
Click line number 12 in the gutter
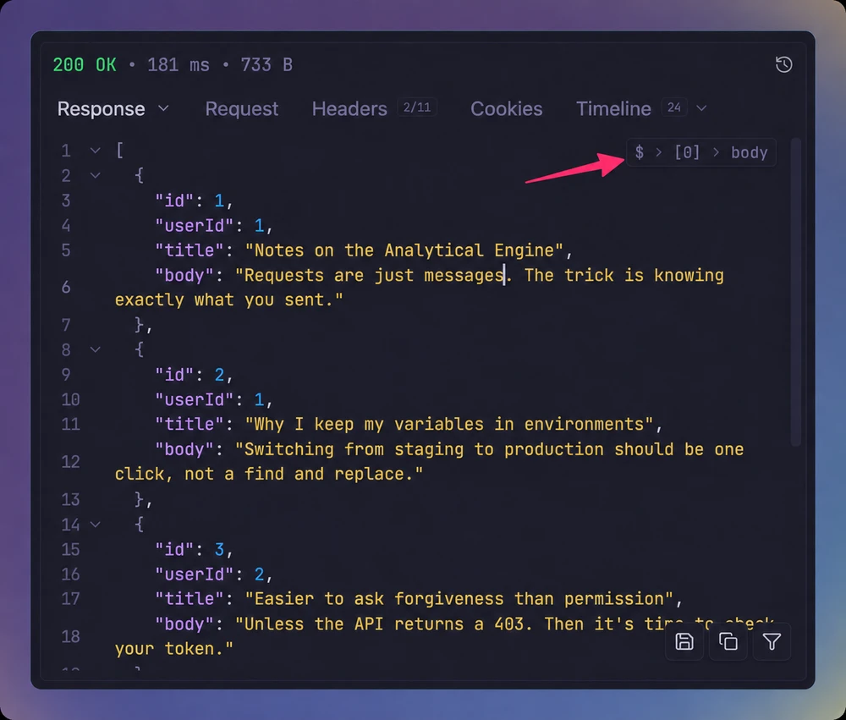71,461
